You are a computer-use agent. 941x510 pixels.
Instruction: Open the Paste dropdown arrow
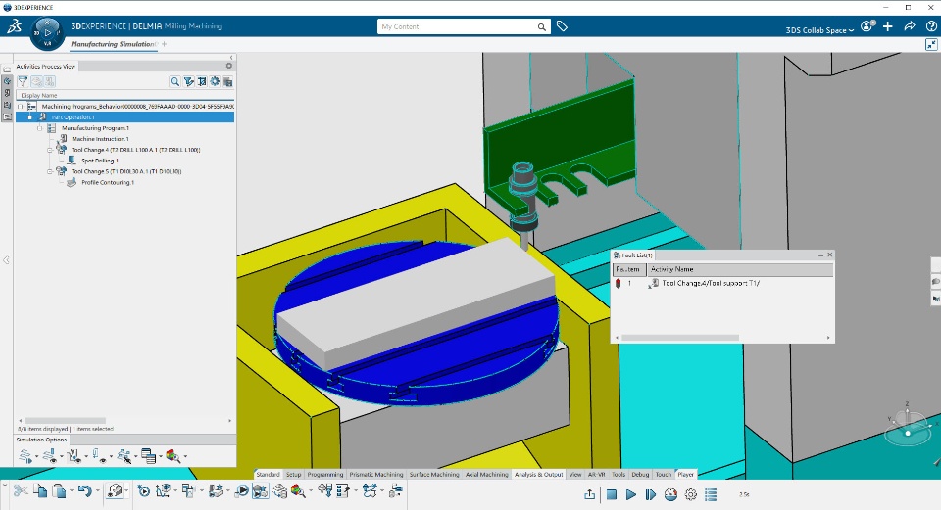click(71, 491)
